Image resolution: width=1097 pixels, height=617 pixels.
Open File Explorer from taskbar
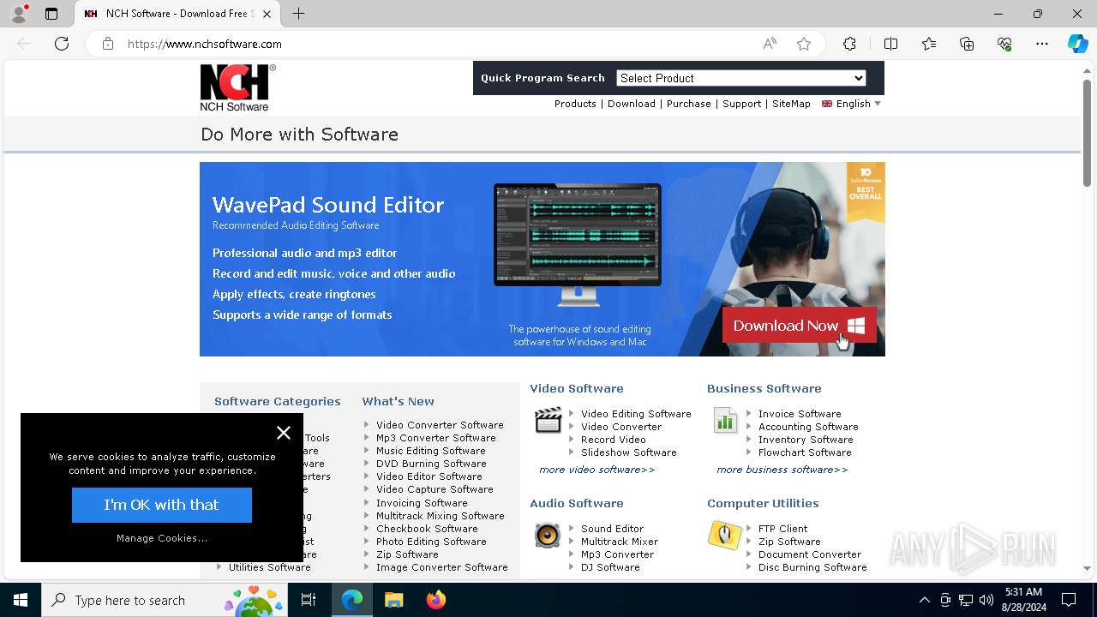[393, 600]
